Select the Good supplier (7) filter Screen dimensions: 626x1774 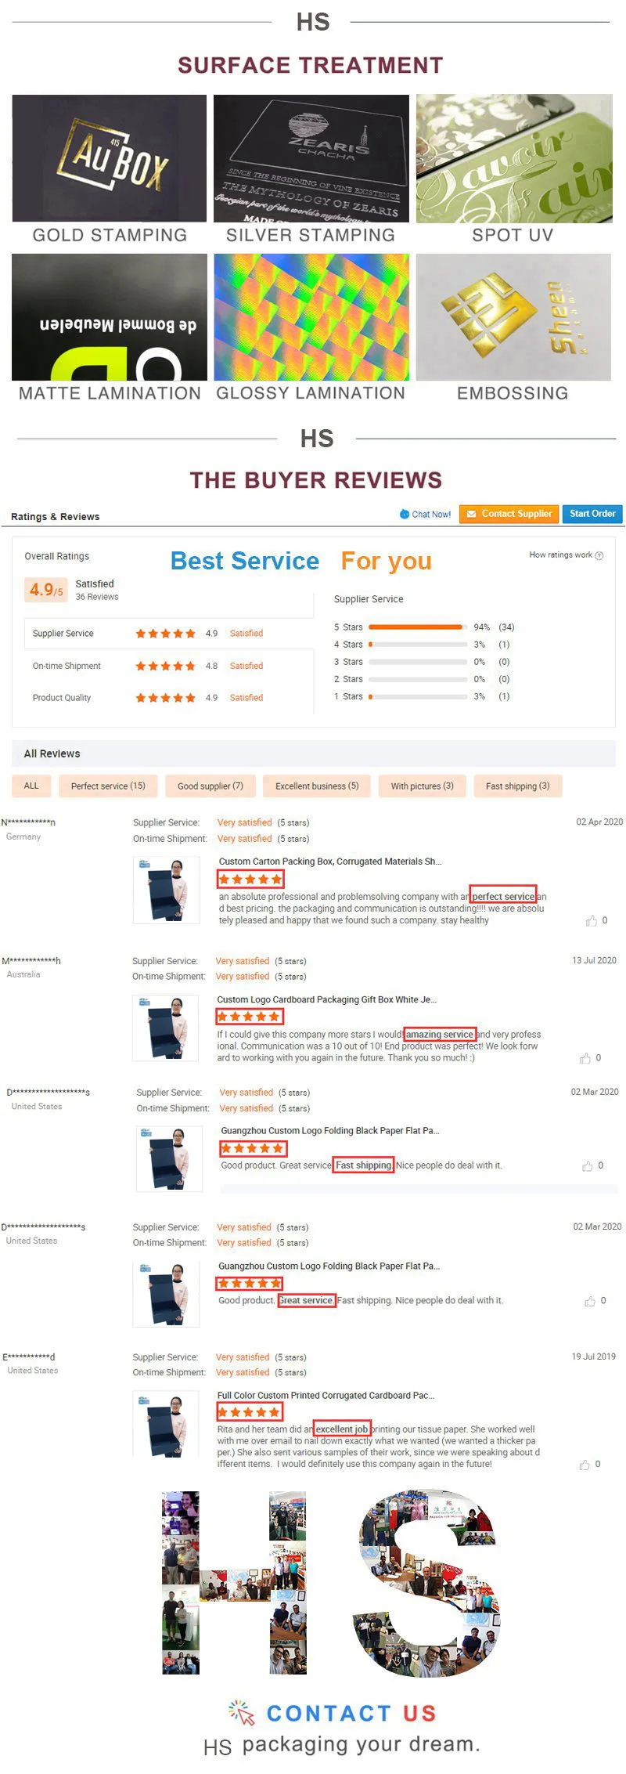[x=210, y=786]
